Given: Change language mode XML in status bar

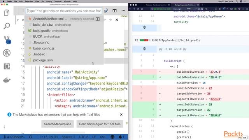Looking at the screenshot, I should (x=103, y=137).
